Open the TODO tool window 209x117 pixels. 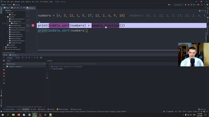coord(33,109)
